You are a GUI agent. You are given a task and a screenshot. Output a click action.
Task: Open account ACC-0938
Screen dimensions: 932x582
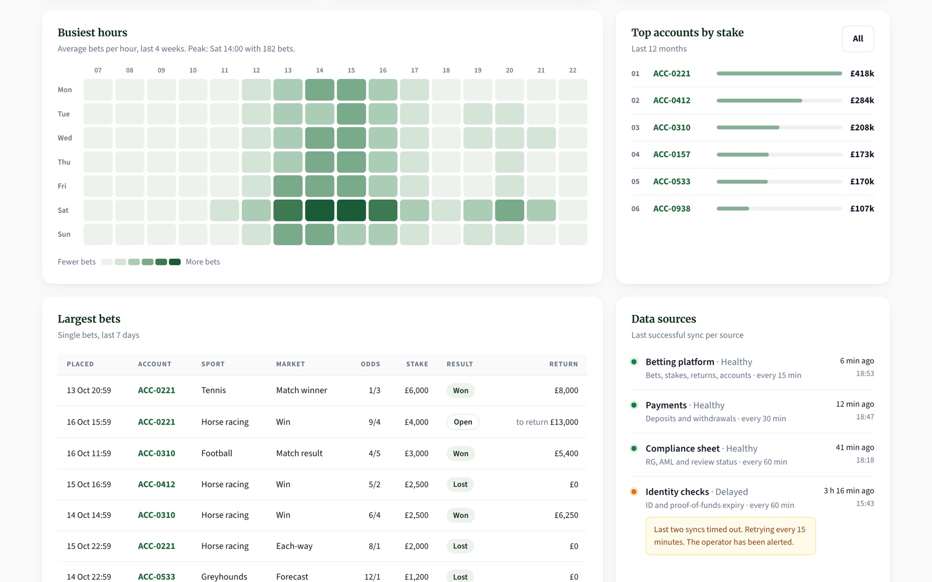tap(672, 208)
